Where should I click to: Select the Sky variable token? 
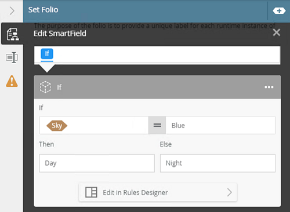pos(57,126)
